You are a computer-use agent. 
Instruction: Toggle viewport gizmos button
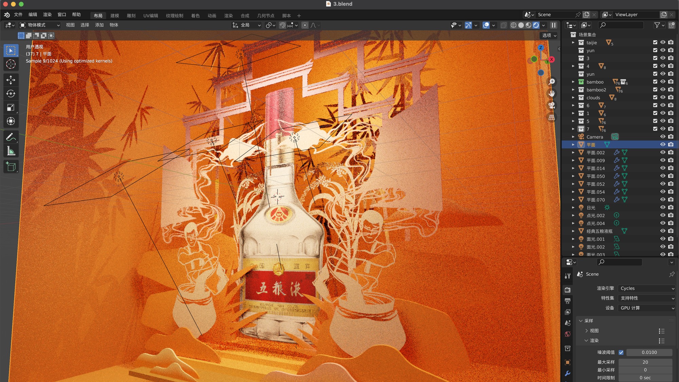tap(468, 25)
